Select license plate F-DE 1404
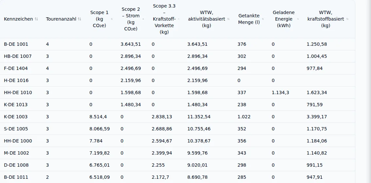This screenshot has width=371, height=183. [16, 68]
